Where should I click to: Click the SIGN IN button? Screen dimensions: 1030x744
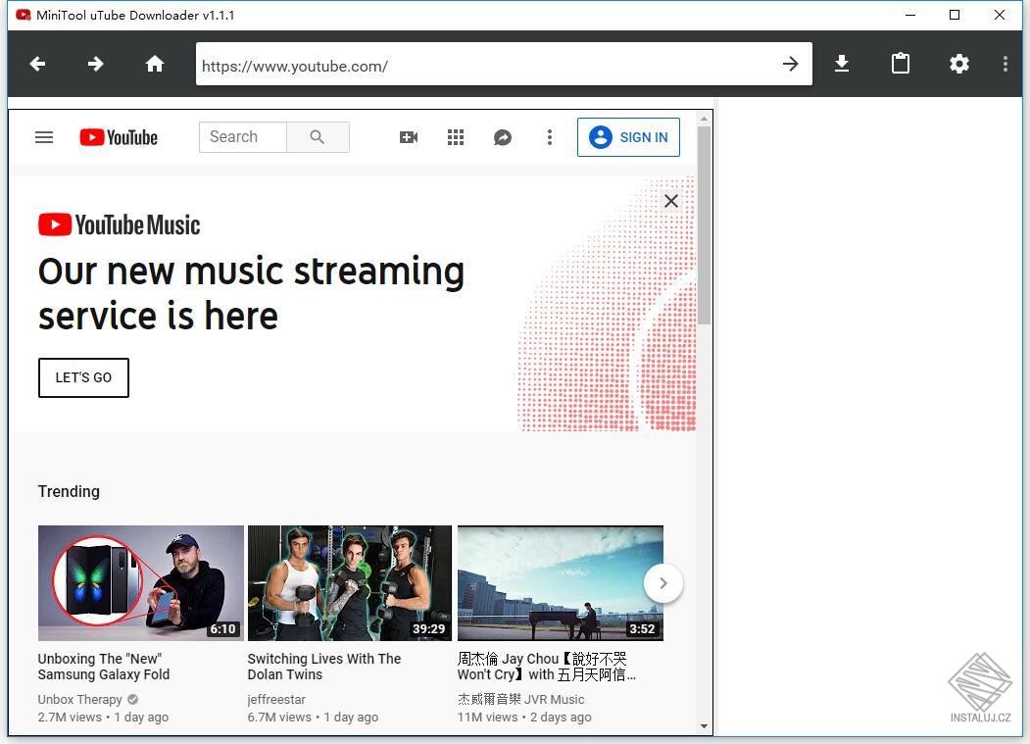(628, 137)
